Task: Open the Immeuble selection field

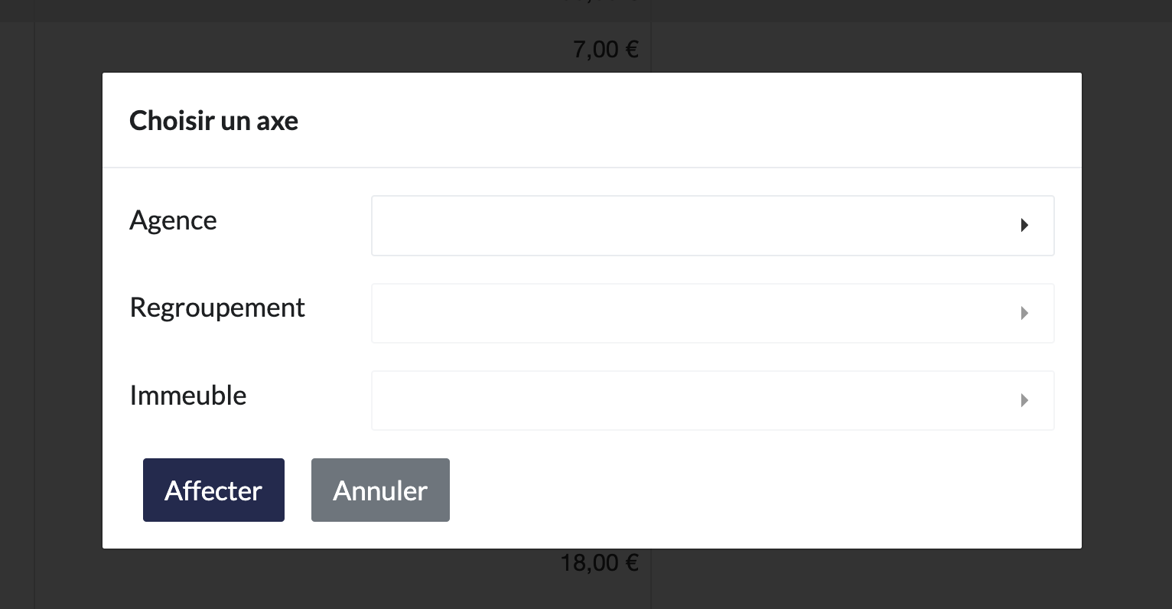Action: tap(689, 400)
